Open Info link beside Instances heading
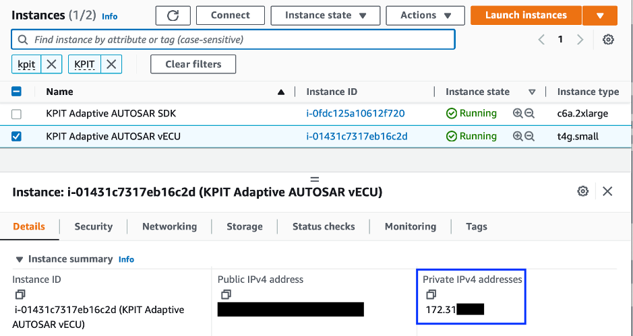This screenshot has height=336, width=633. pos(109,17)
